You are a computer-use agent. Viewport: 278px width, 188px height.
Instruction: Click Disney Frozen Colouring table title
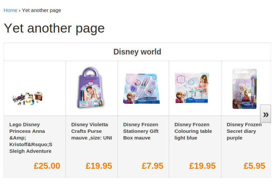point(193,131)
